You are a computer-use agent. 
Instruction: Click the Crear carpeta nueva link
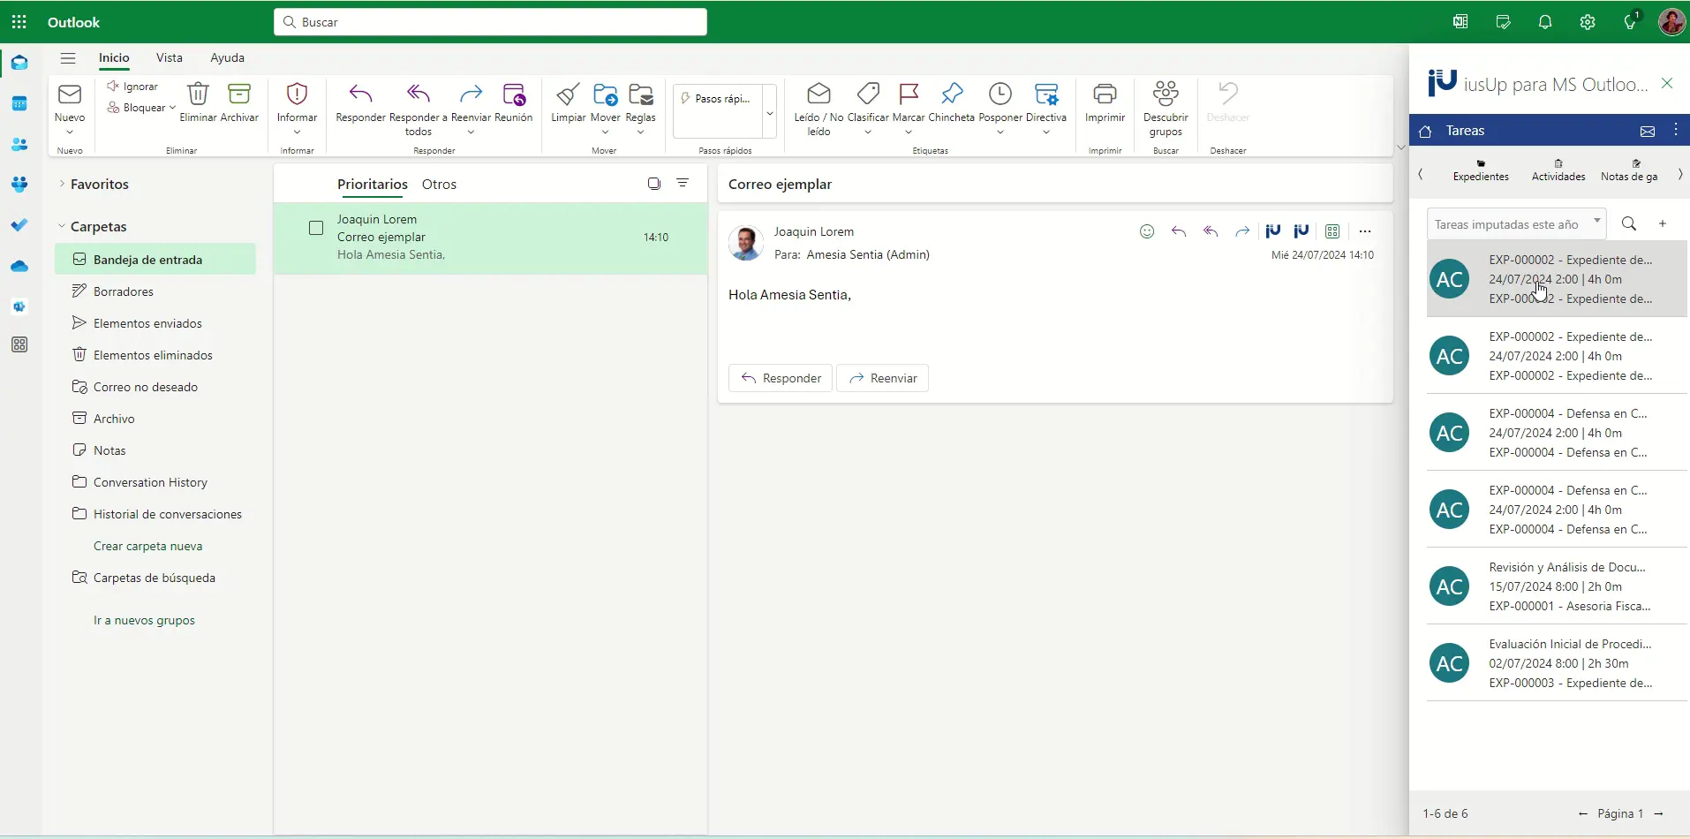coord(148,546)
